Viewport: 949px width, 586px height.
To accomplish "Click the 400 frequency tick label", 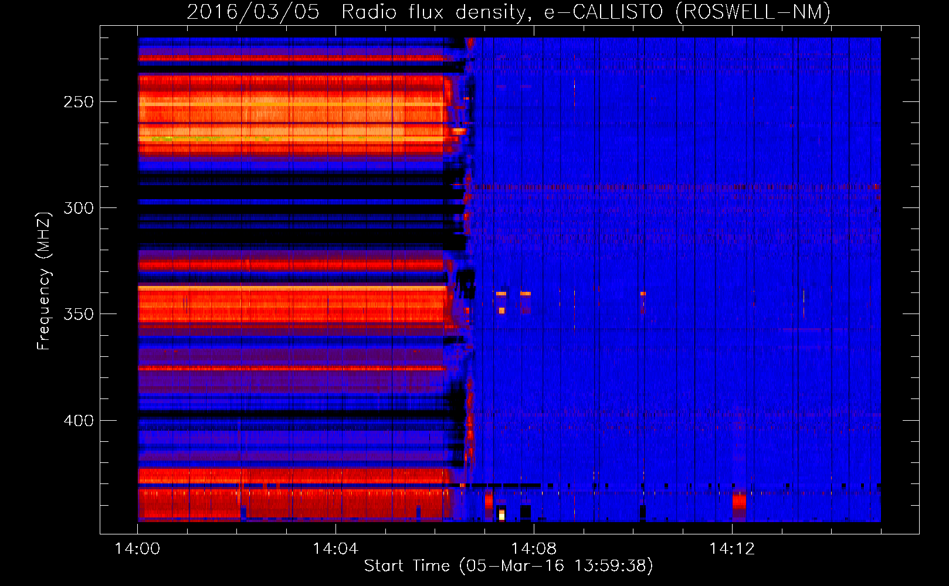I will tap(79, 421).
